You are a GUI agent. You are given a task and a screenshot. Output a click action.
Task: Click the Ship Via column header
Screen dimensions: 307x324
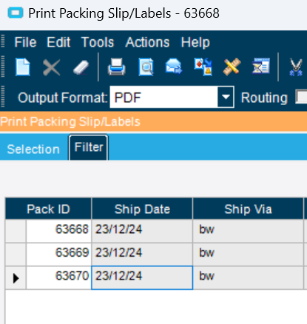(248, 209)
